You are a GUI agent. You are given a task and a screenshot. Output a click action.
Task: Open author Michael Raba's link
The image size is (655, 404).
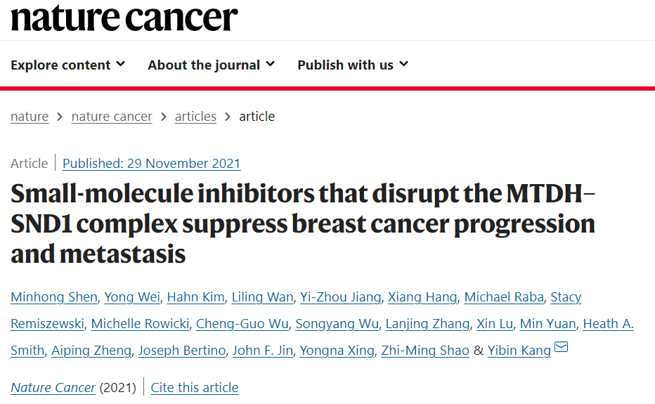504,297
